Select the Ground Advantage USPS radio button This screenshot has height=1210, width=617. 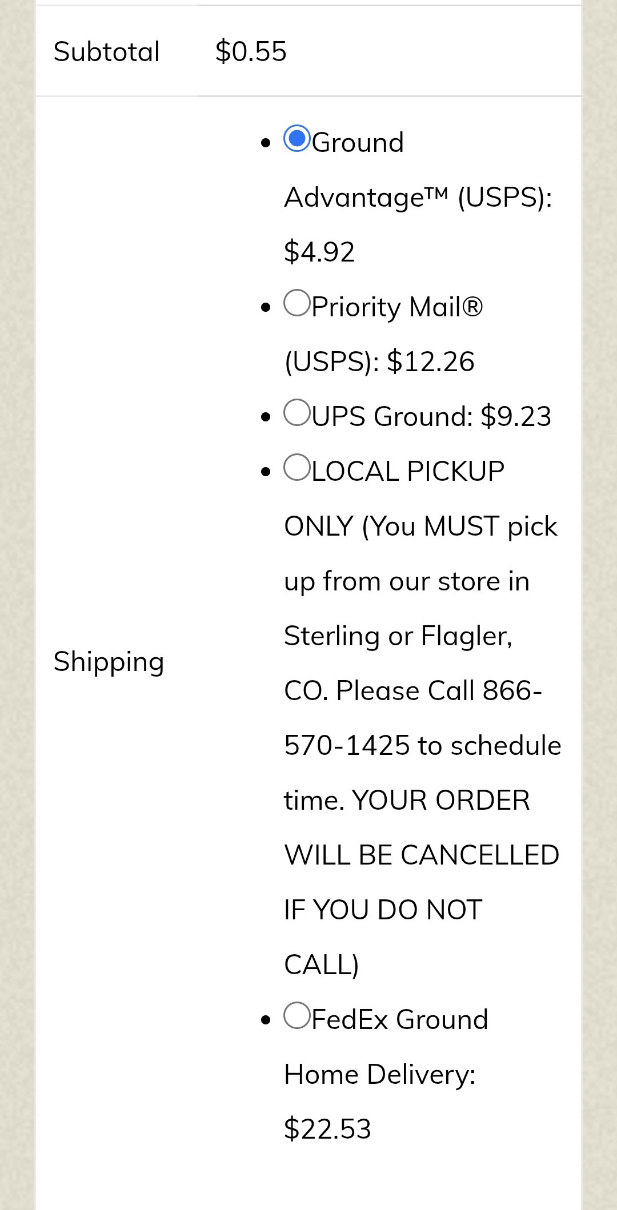pyautogui.click(x=297, y=139)
